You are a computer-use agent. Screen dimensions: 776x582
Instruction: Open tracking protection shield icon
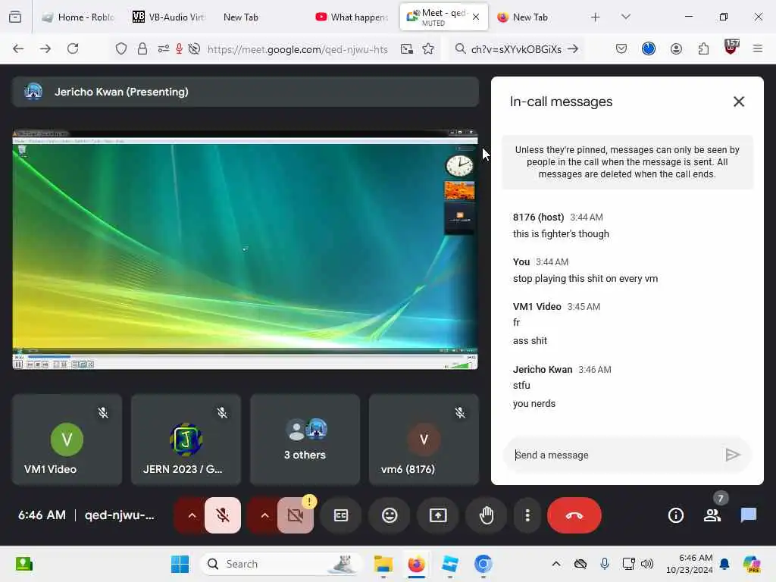tap(121, 48)
